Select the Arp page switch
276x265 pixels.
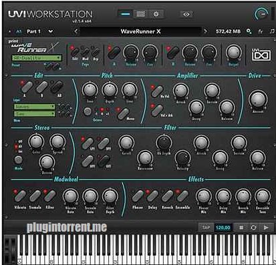click(x=96, y=51)
